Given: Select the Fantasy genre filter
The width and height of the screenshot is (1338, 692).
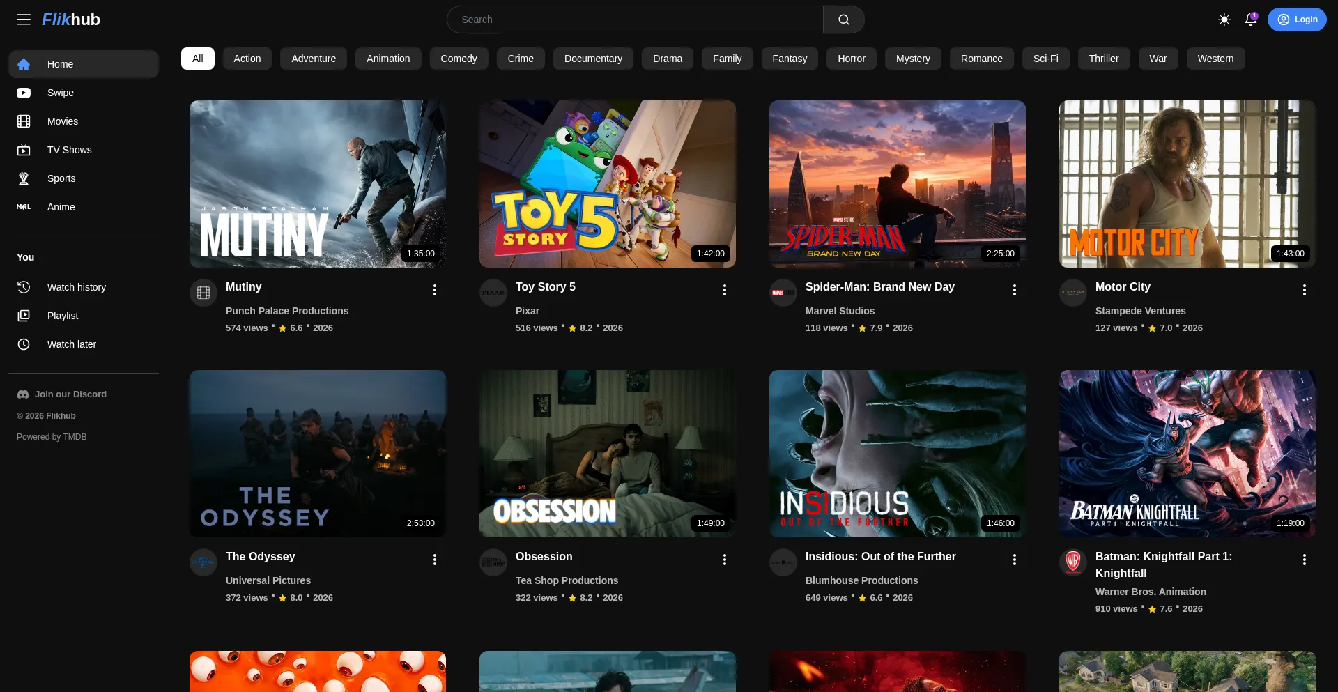Looking at the screenshot, I should [790, 59].
